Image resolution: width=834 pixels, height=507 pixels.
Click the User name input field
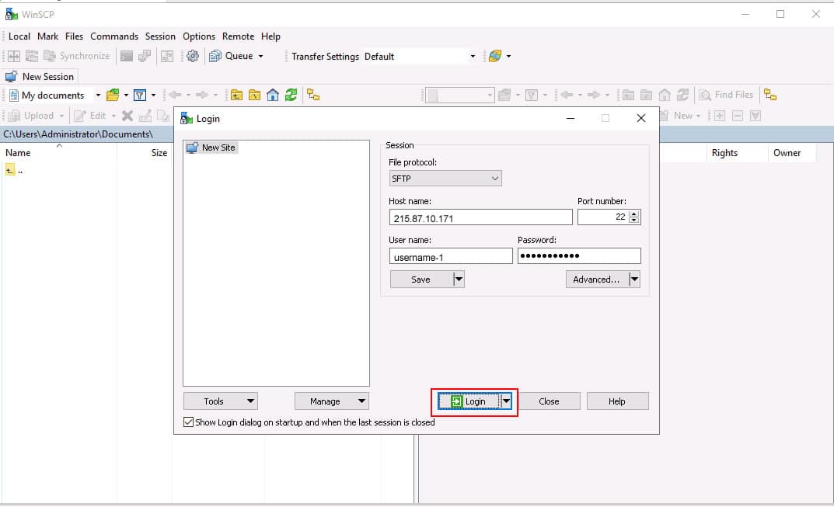(451, 256)
